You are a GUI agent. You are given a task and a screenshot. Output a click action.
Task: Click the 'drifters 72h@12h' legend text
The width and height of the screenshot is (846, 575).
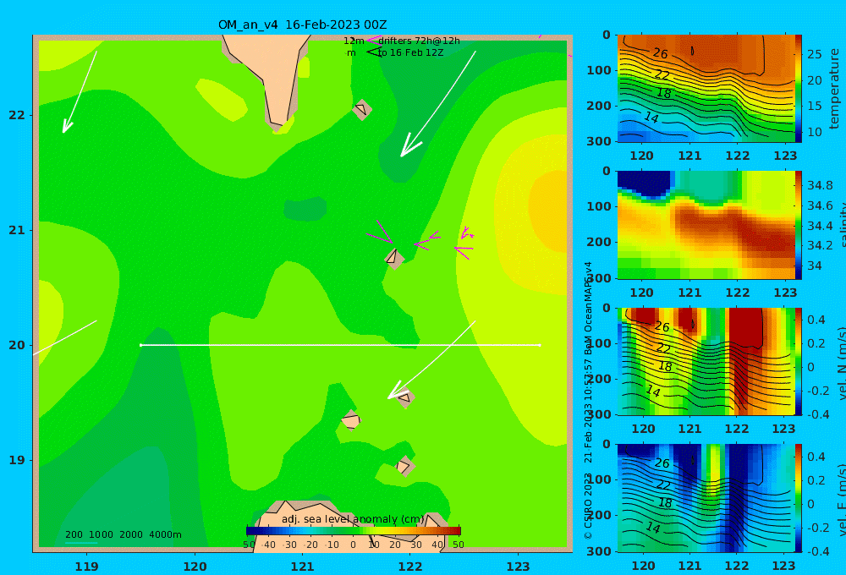point(419,41)
